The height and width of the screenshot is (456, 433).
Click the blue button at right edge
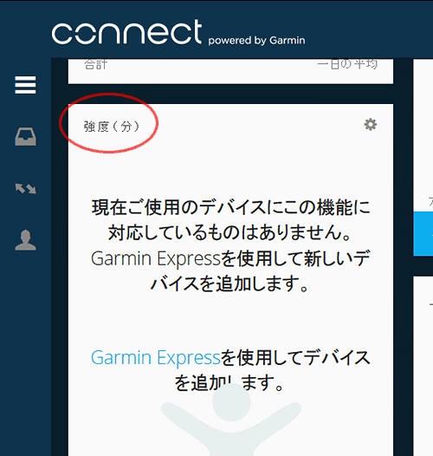[423, 234]
